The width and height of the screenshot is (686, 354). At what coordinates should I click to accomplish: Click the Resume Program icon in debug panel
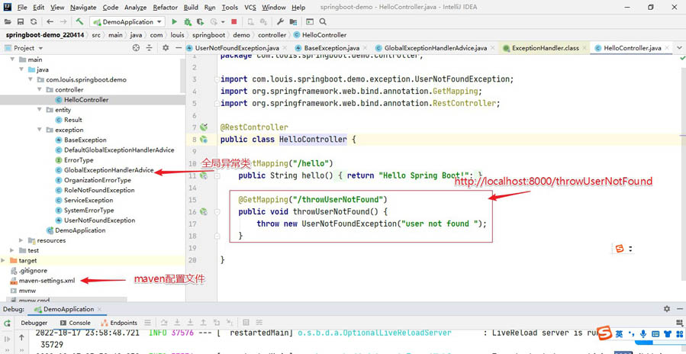7,339
